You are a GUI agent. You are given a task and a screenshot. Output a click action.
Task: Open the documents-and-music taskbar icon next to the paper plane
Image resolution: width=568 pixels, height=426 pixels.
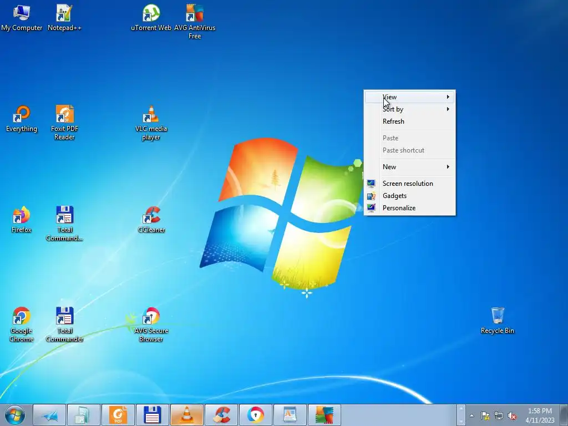click(84, 415)
